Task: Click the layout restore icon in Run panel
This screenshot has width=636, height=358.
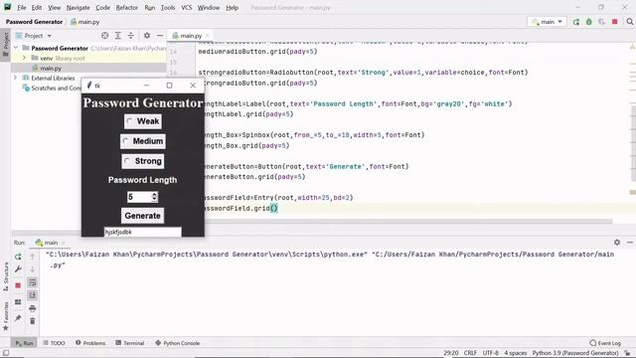Action: click(x=18, y=302)
